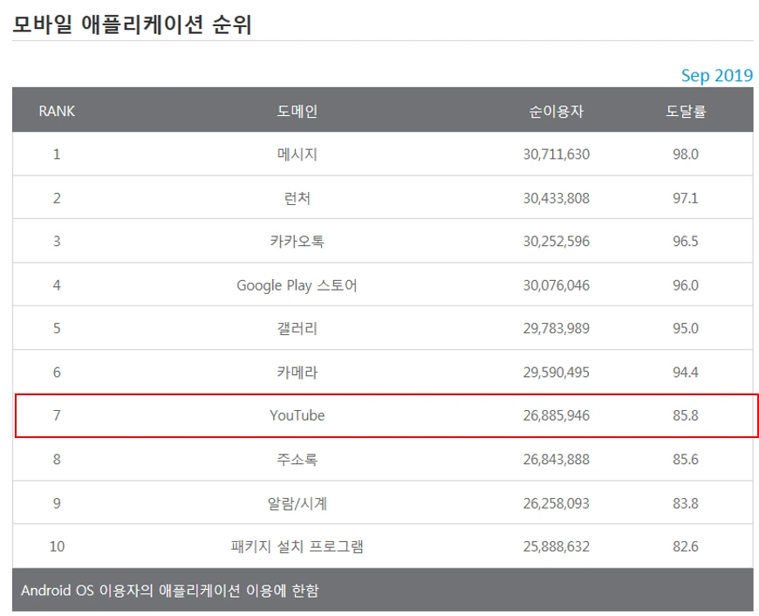Open the 런처 entry in rank 2
The image size is (759, 616).
pos(297,197)
